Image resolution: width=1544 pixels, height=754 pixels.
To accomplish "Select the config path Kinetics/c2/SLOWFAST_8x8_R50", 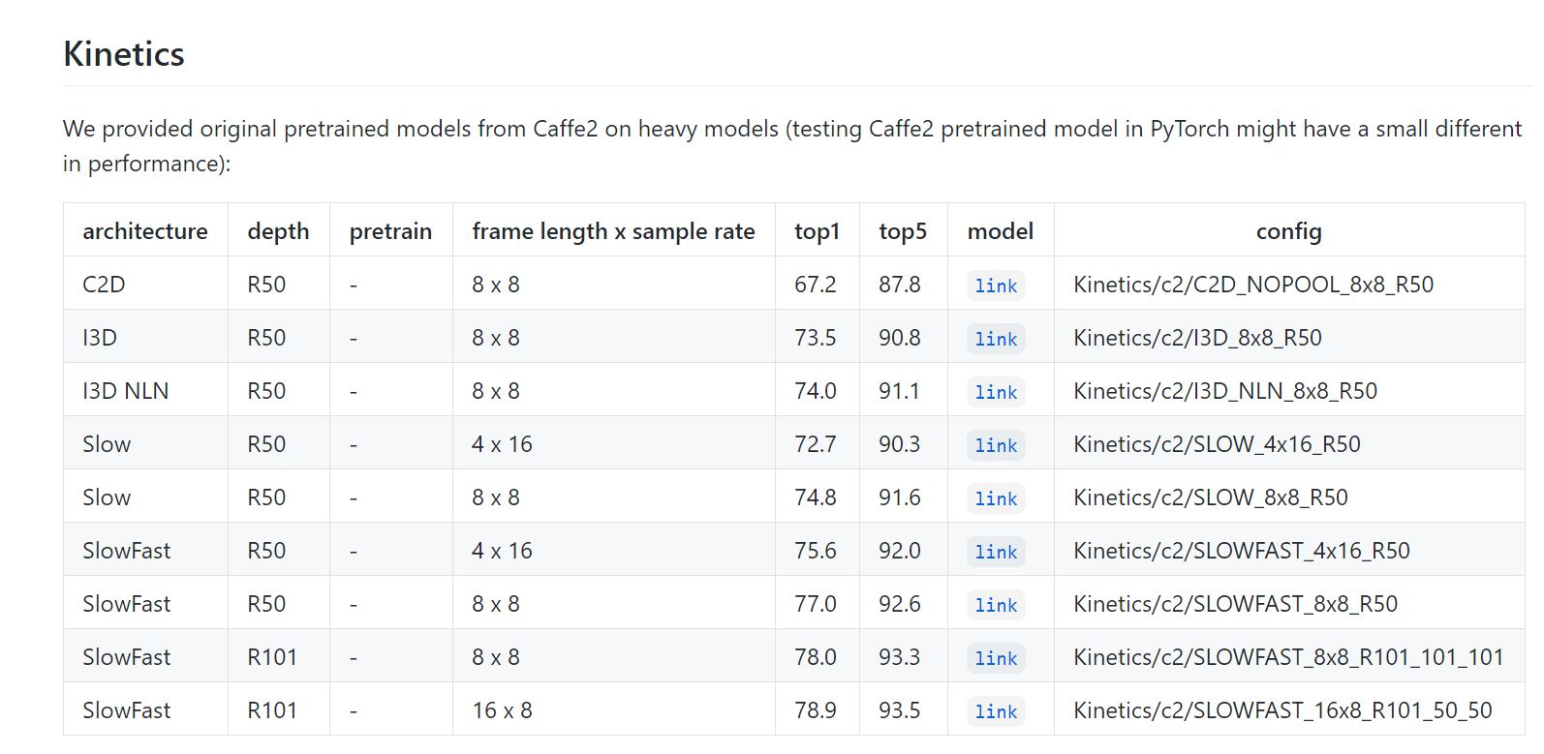I will tap(1233, 603).
